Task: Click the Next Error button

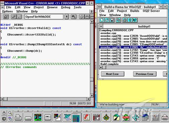Action: (x=113, y=74)
